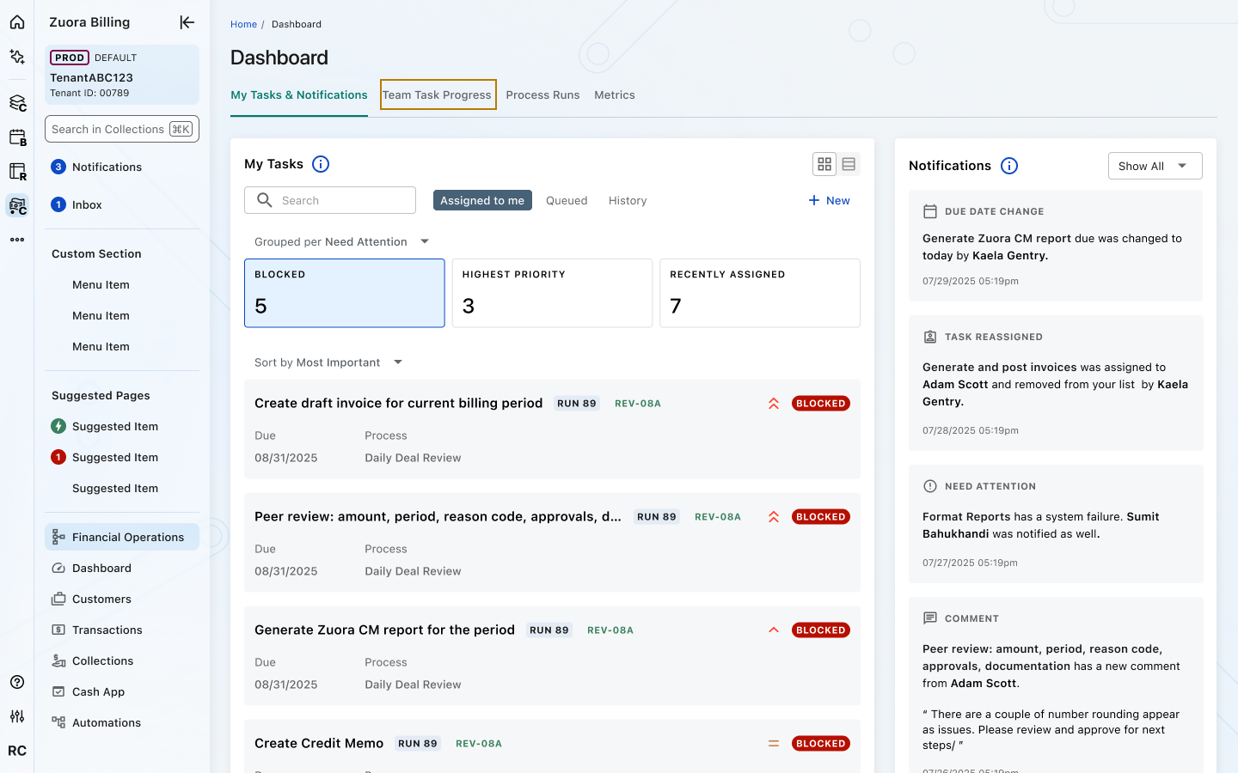
Task: Collapse the Zuora Billing sidebar
Action: 187,22
